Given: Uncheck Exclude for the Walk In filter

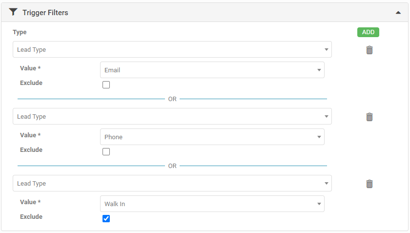Looking at the screenshot, I should coord(106,218).
